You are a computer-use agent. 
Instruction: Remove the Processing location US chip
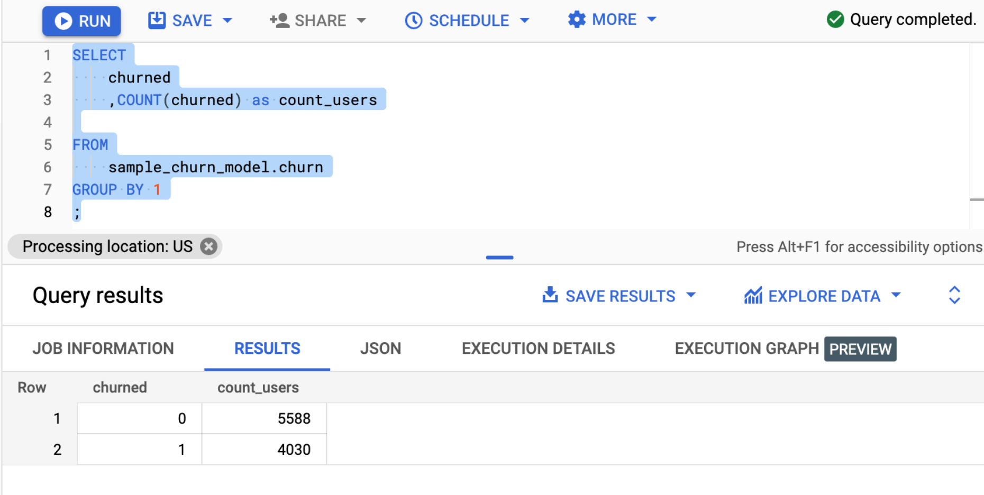(x=209, y=246)
